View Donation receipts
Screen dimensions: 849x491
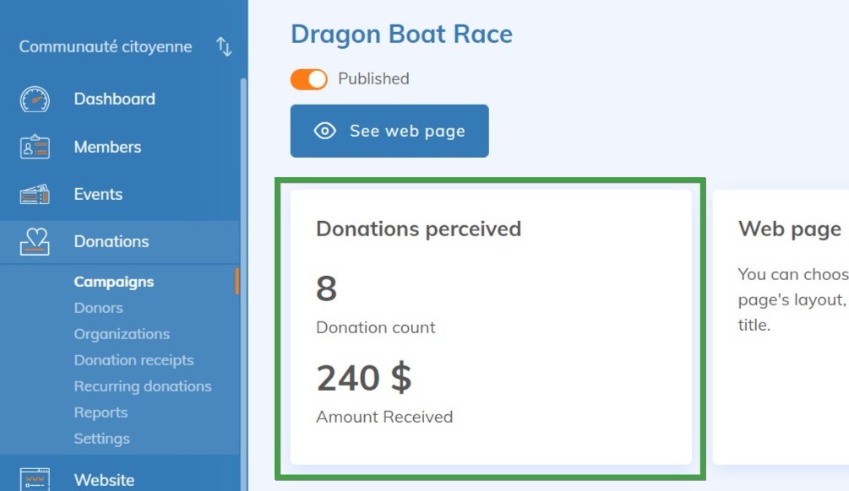[x=133, y=360]
